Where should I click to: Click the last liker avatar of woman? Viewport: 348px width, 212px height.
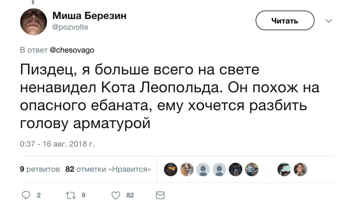coord(300,169)
